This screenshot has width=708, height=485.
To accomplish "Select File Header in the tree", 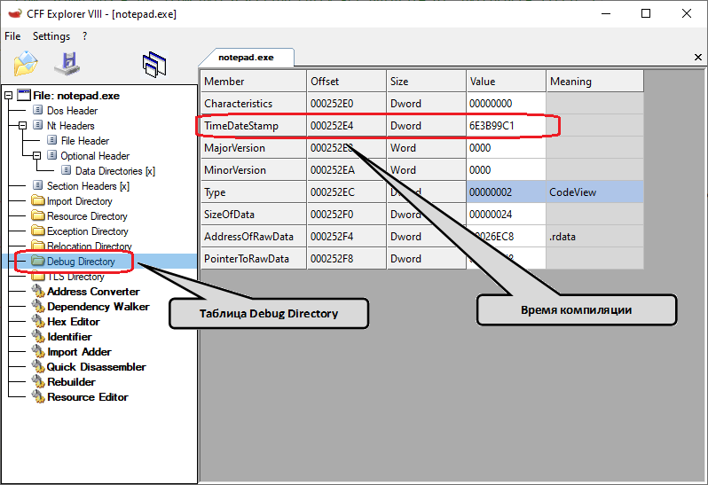I will click(x=85, y=141).
